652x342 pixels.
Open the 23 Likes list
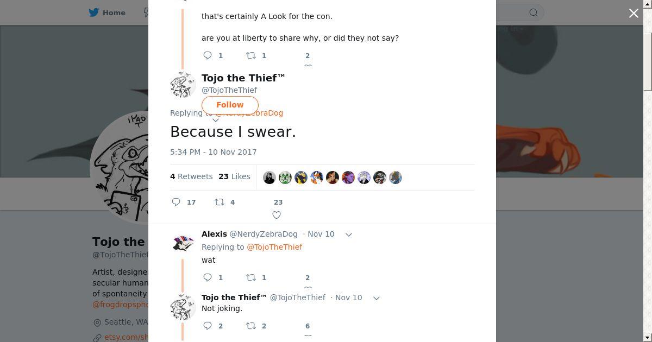[234, 176]
